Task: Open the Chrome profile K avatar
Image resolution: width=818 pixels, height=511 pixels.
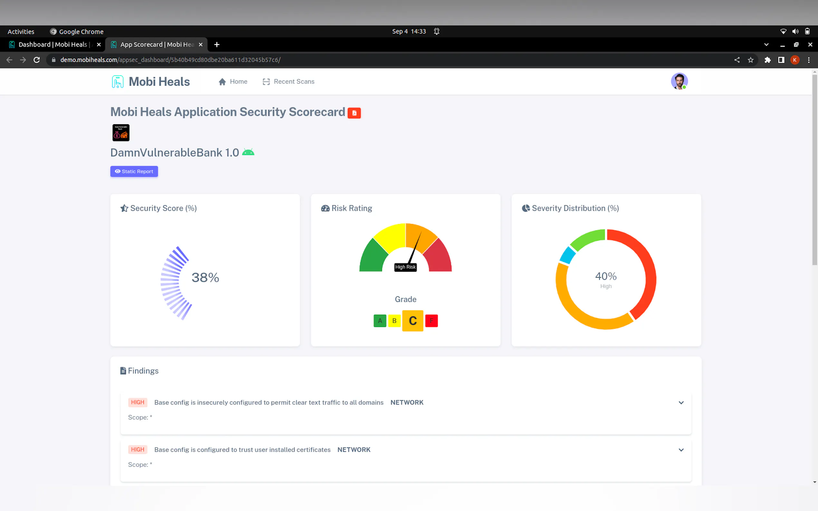Action: [x=795, y=60]
